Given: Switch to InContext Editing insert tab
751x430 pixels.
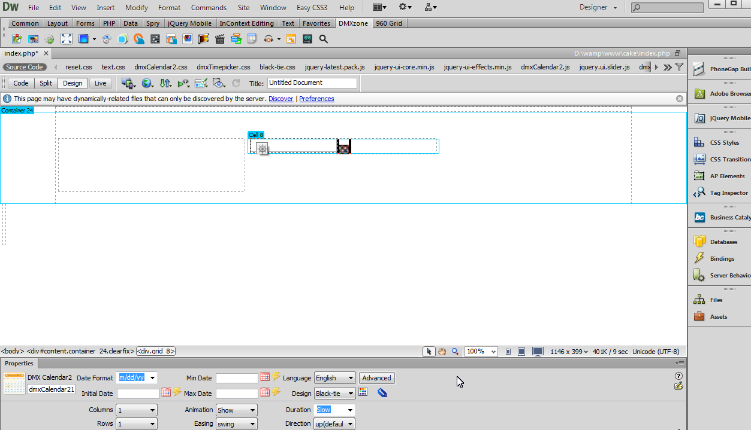Looking at the screenshot, I should pos(246,23).
